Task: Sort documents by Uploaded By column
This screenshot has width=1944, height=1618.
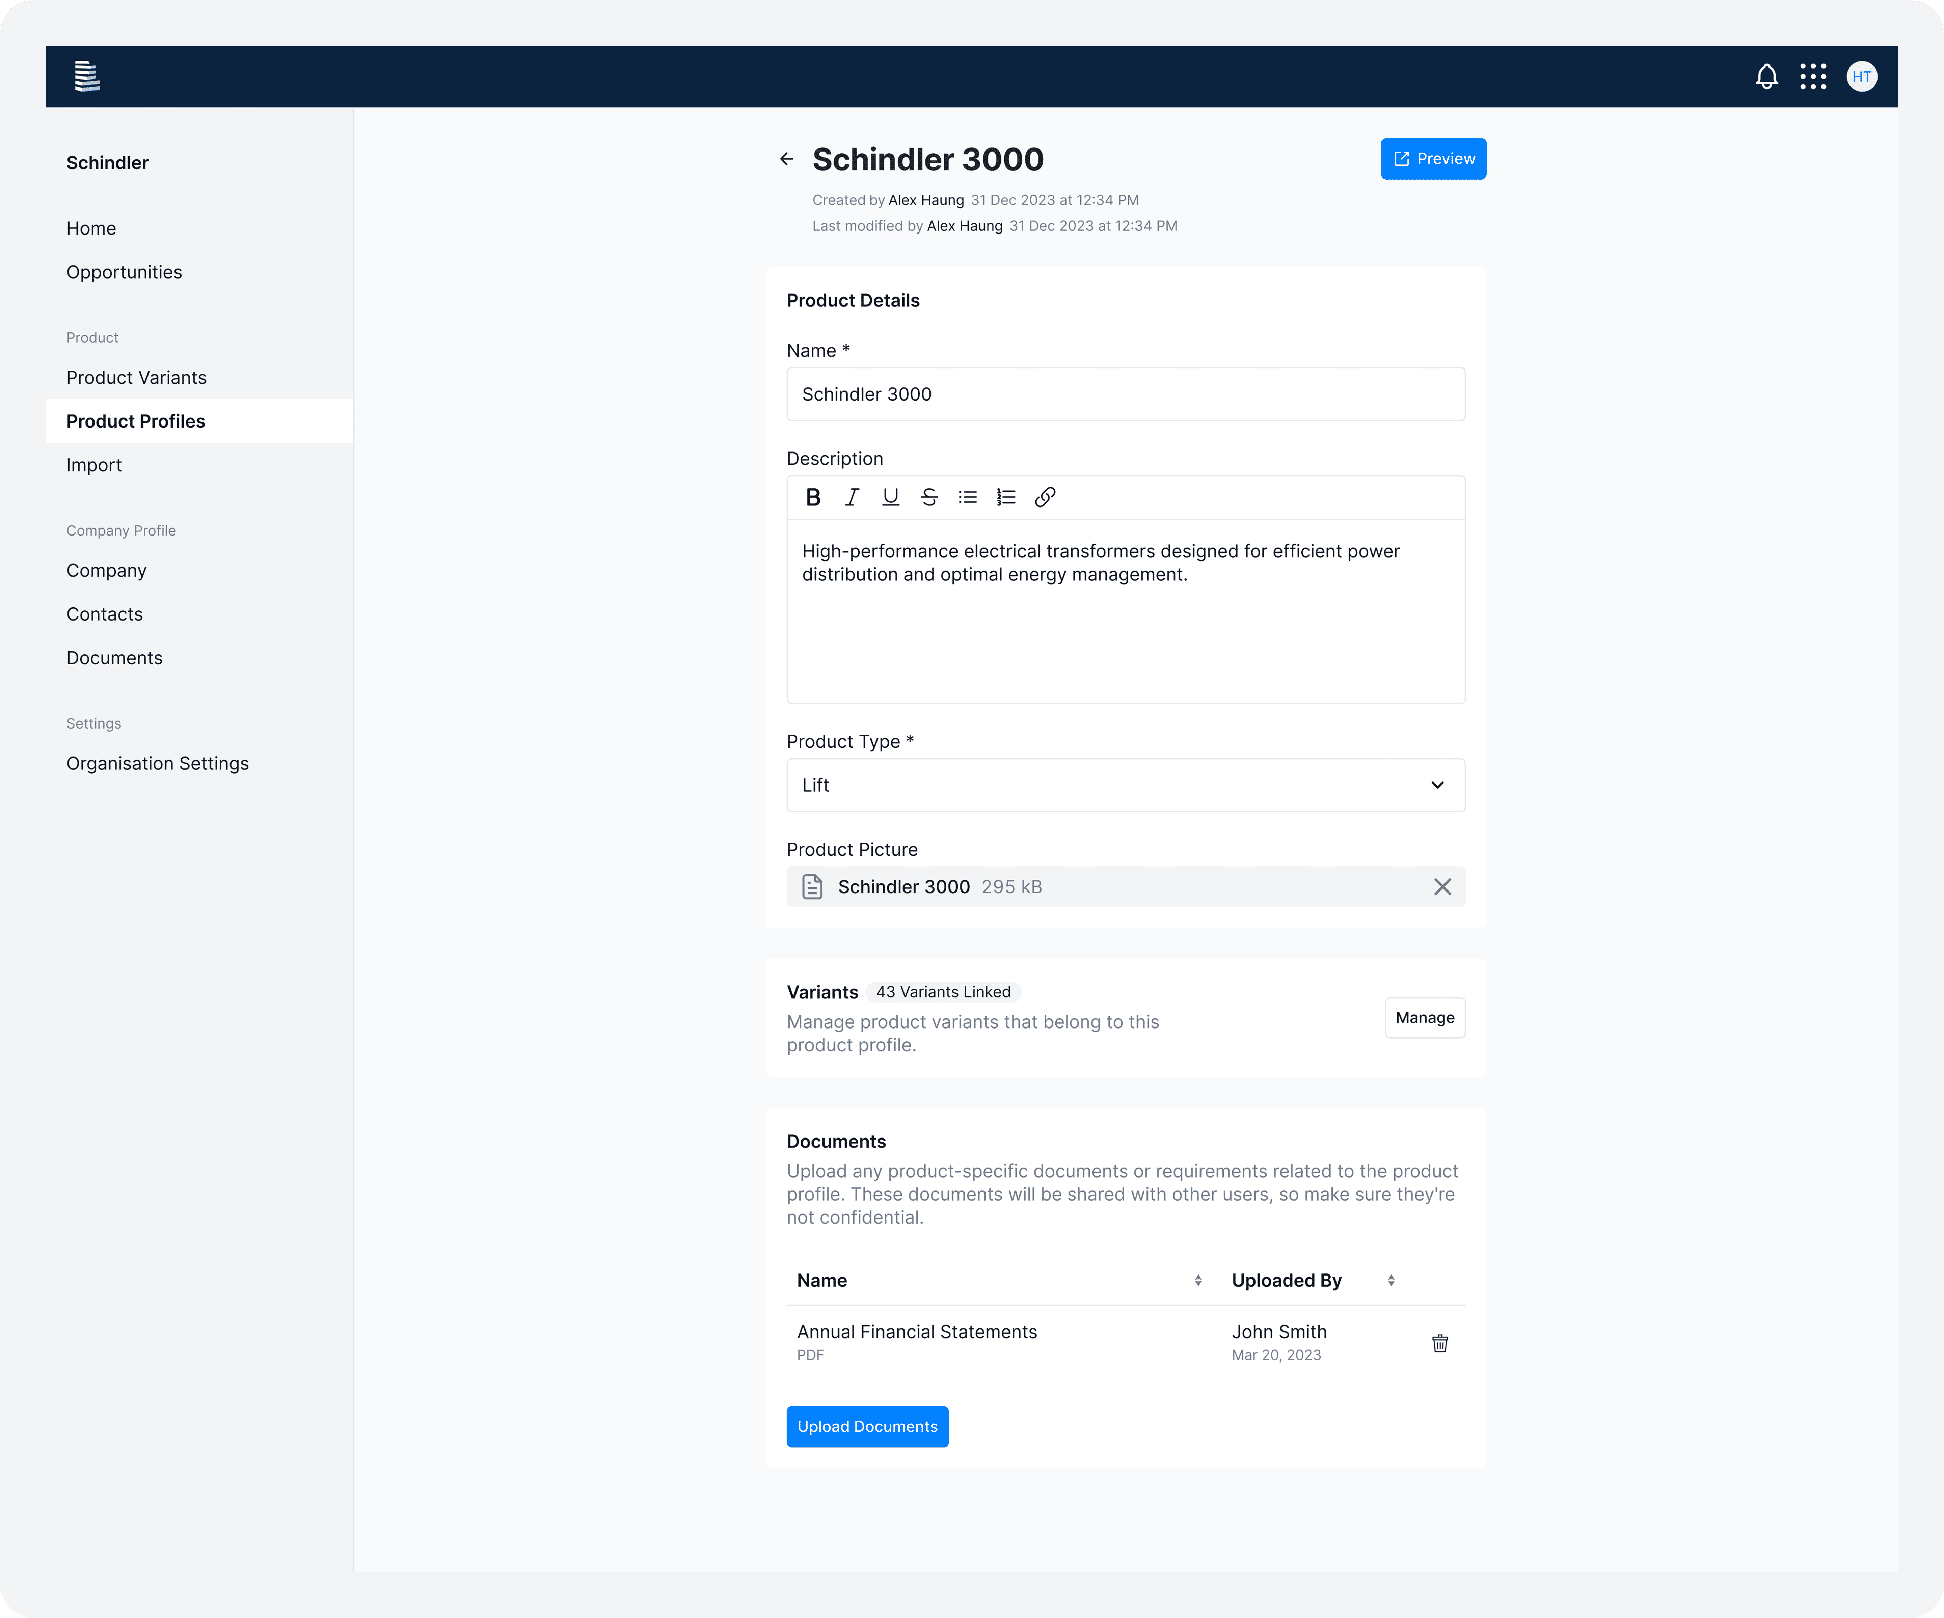Action: (x=1390, y=1280)
